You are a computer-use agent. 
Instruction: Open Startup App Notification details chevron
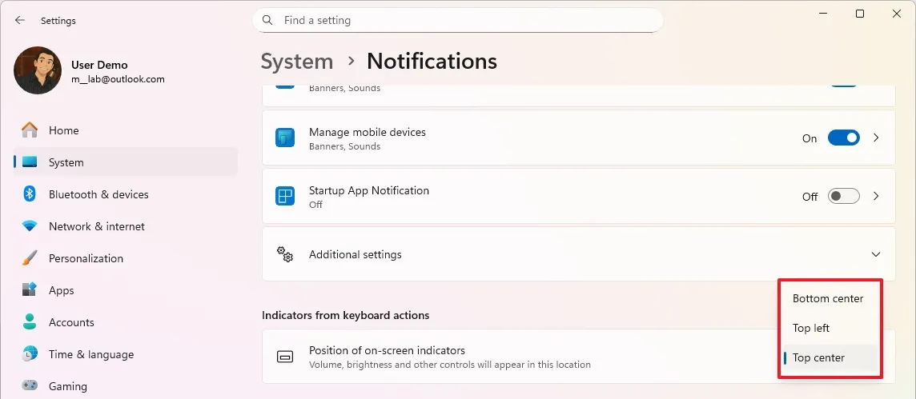pos(876,197)
